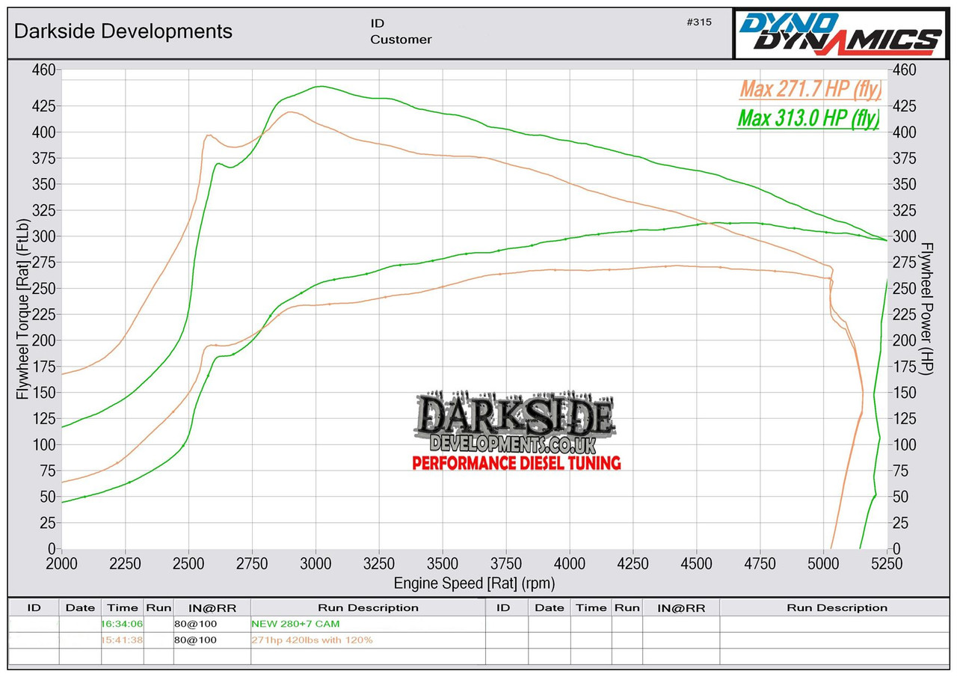The height and width of the screenshot is (677, 957).
Task: Click the 2500 rpm tick label
Action: [x=188, y=563]
